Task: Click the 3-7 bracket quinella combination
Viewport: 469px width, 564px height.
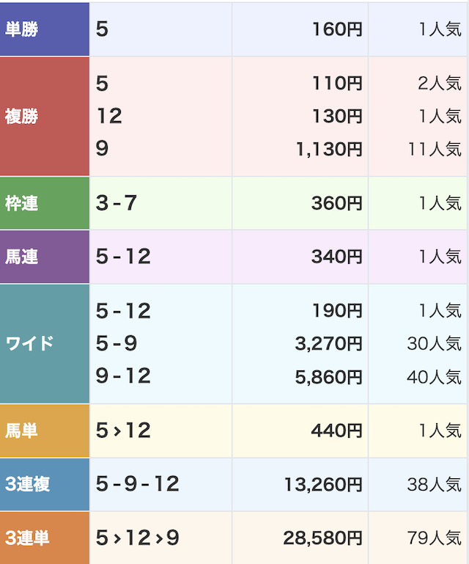Action: point(117,203)
